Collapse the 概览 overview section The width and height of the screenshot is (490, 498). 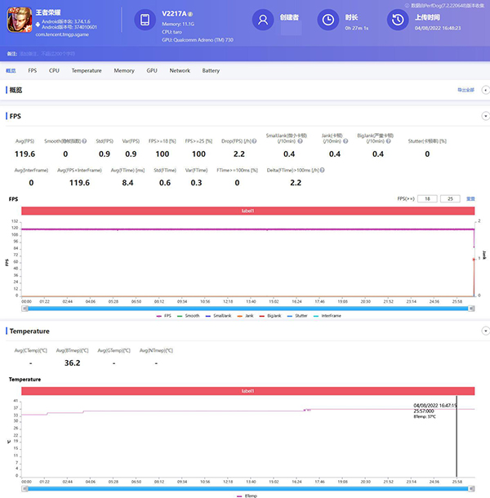(485, 90)
